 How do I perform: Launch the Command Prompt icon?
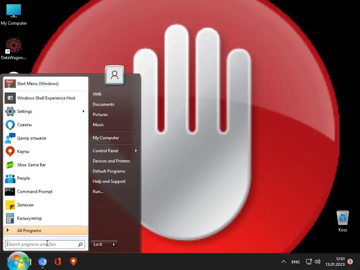10,192
